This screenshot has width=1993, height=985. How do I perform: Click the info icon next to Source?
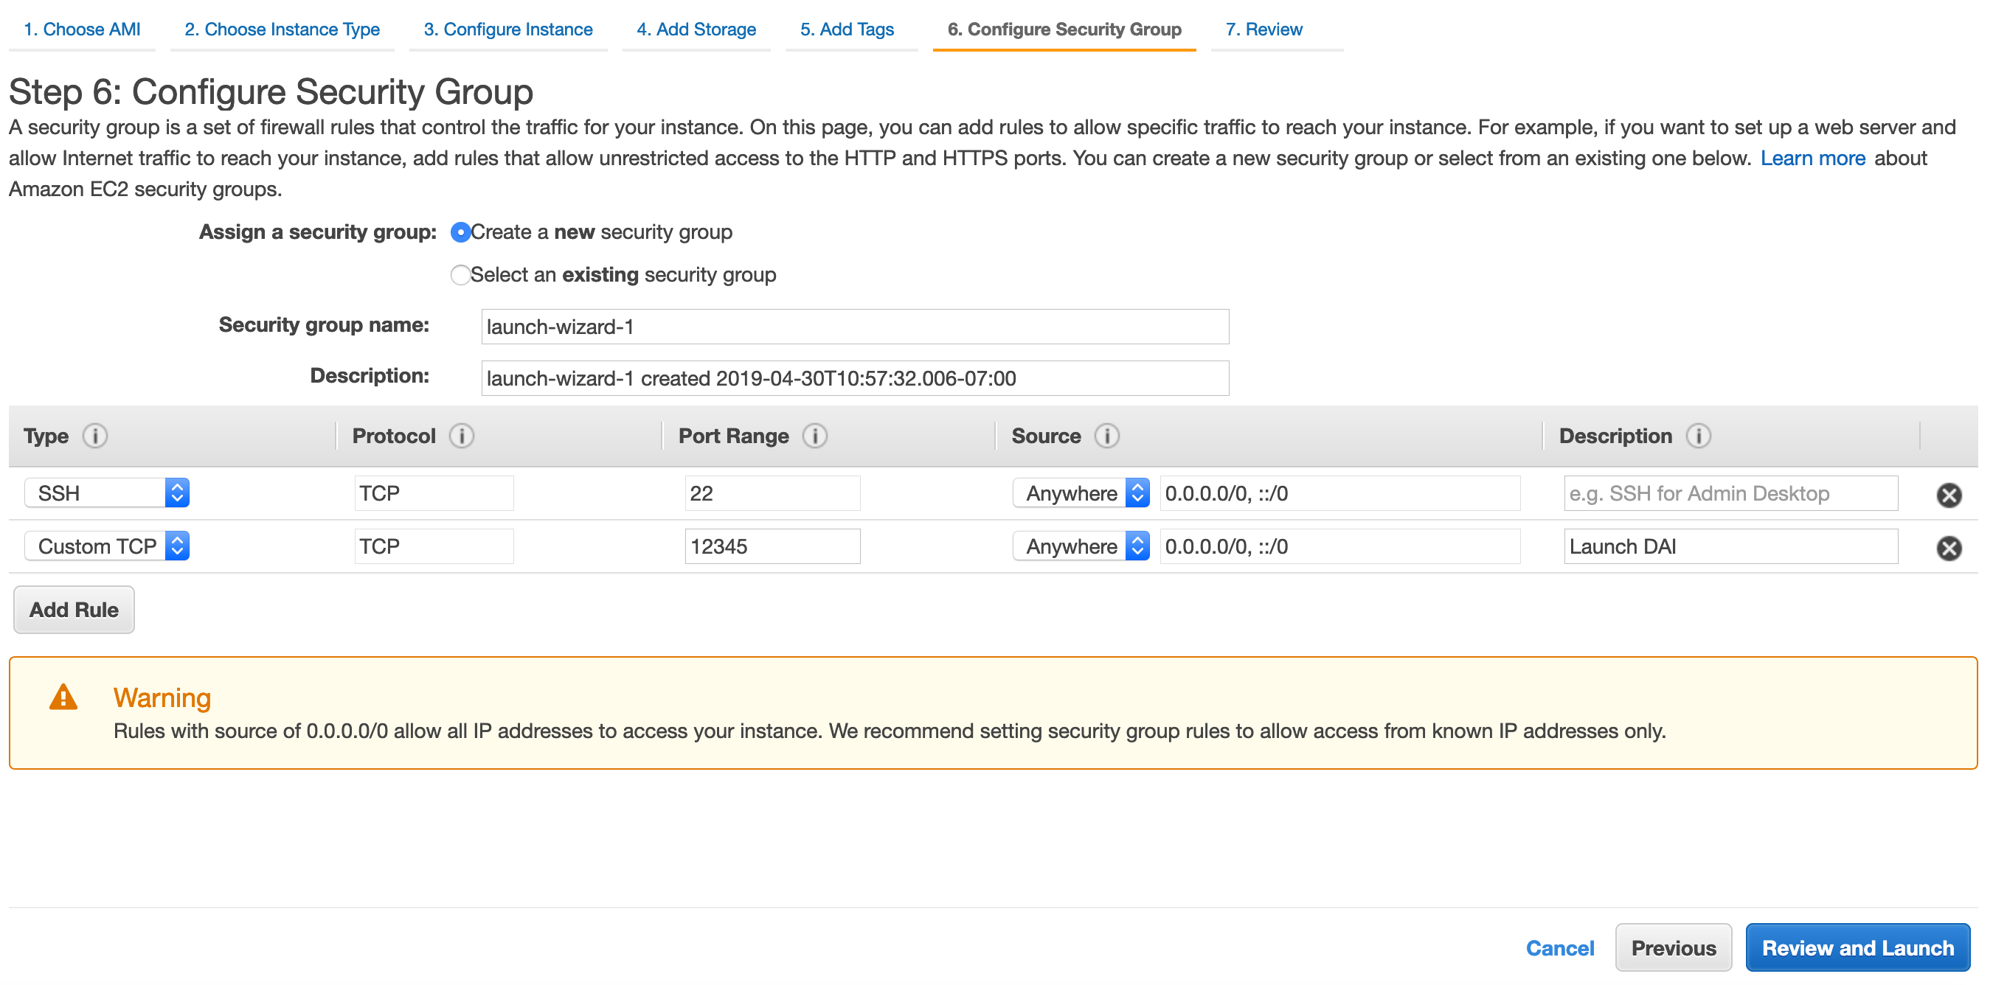(x=1106, y=436)
